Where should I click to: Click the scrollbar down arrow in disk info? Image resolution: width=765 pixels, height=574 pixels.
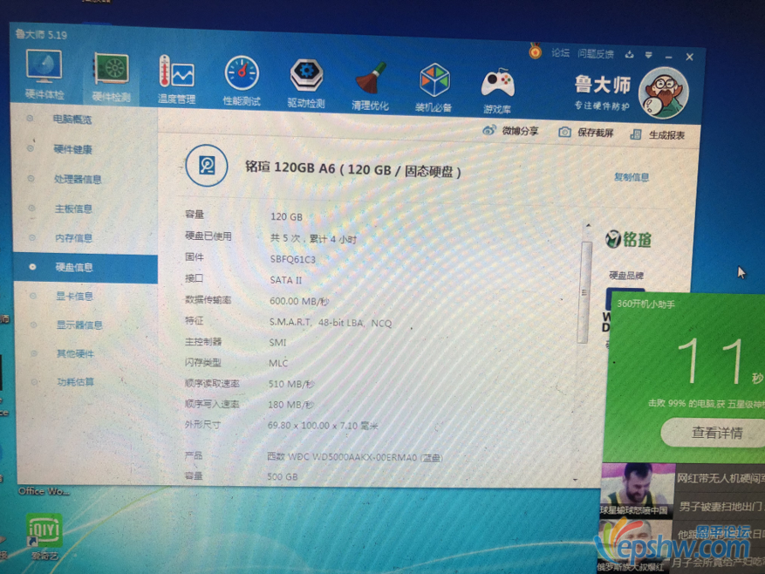pyautogui.click(x=575, y=481)
